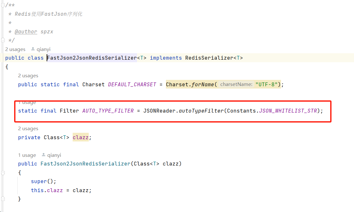Click the implements keyword
This screenshot has height=212, width=354.
[x=166, y=58]
